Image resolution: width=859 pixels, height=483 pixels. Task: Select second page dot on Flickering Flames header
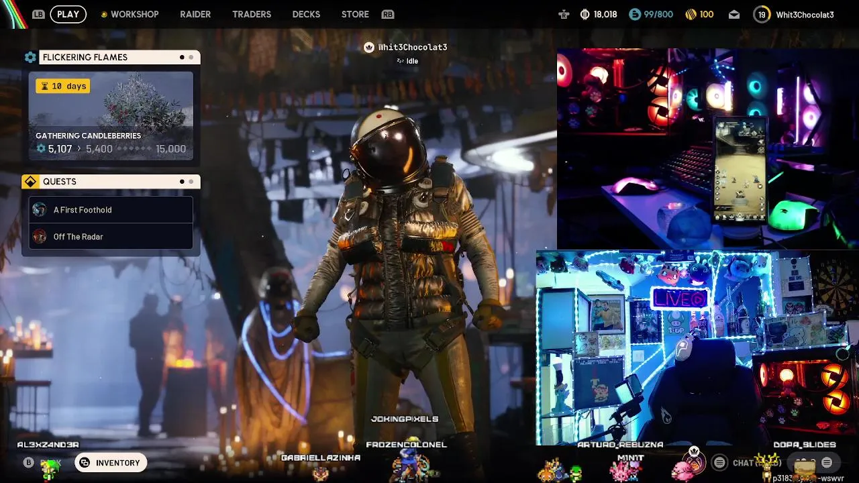pyautogui.click(x=191, y=57)
